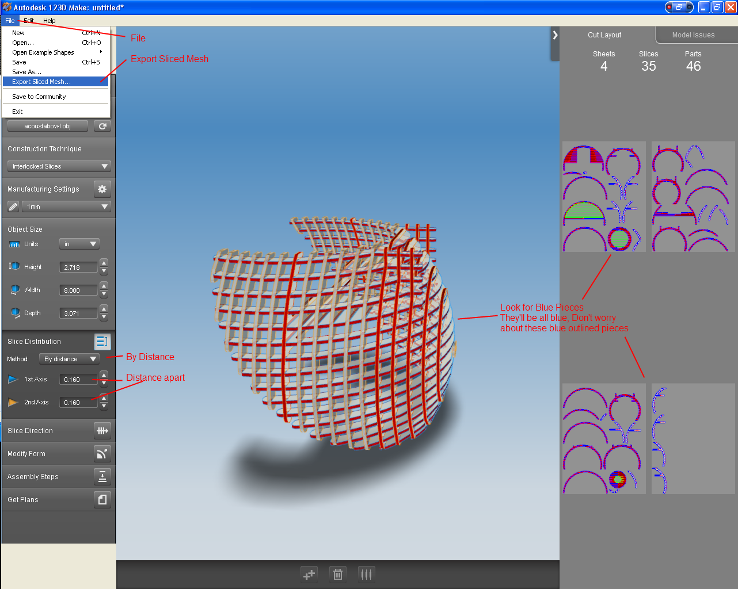Click the first sheet thumbnail in Cut Layout
The height and width of the screenshot is (589, 738).
603,196
